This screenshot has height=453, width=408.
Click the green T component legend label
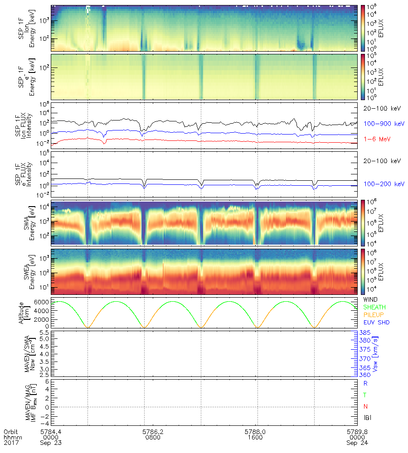pyautogui.click(x=365, y=395)
